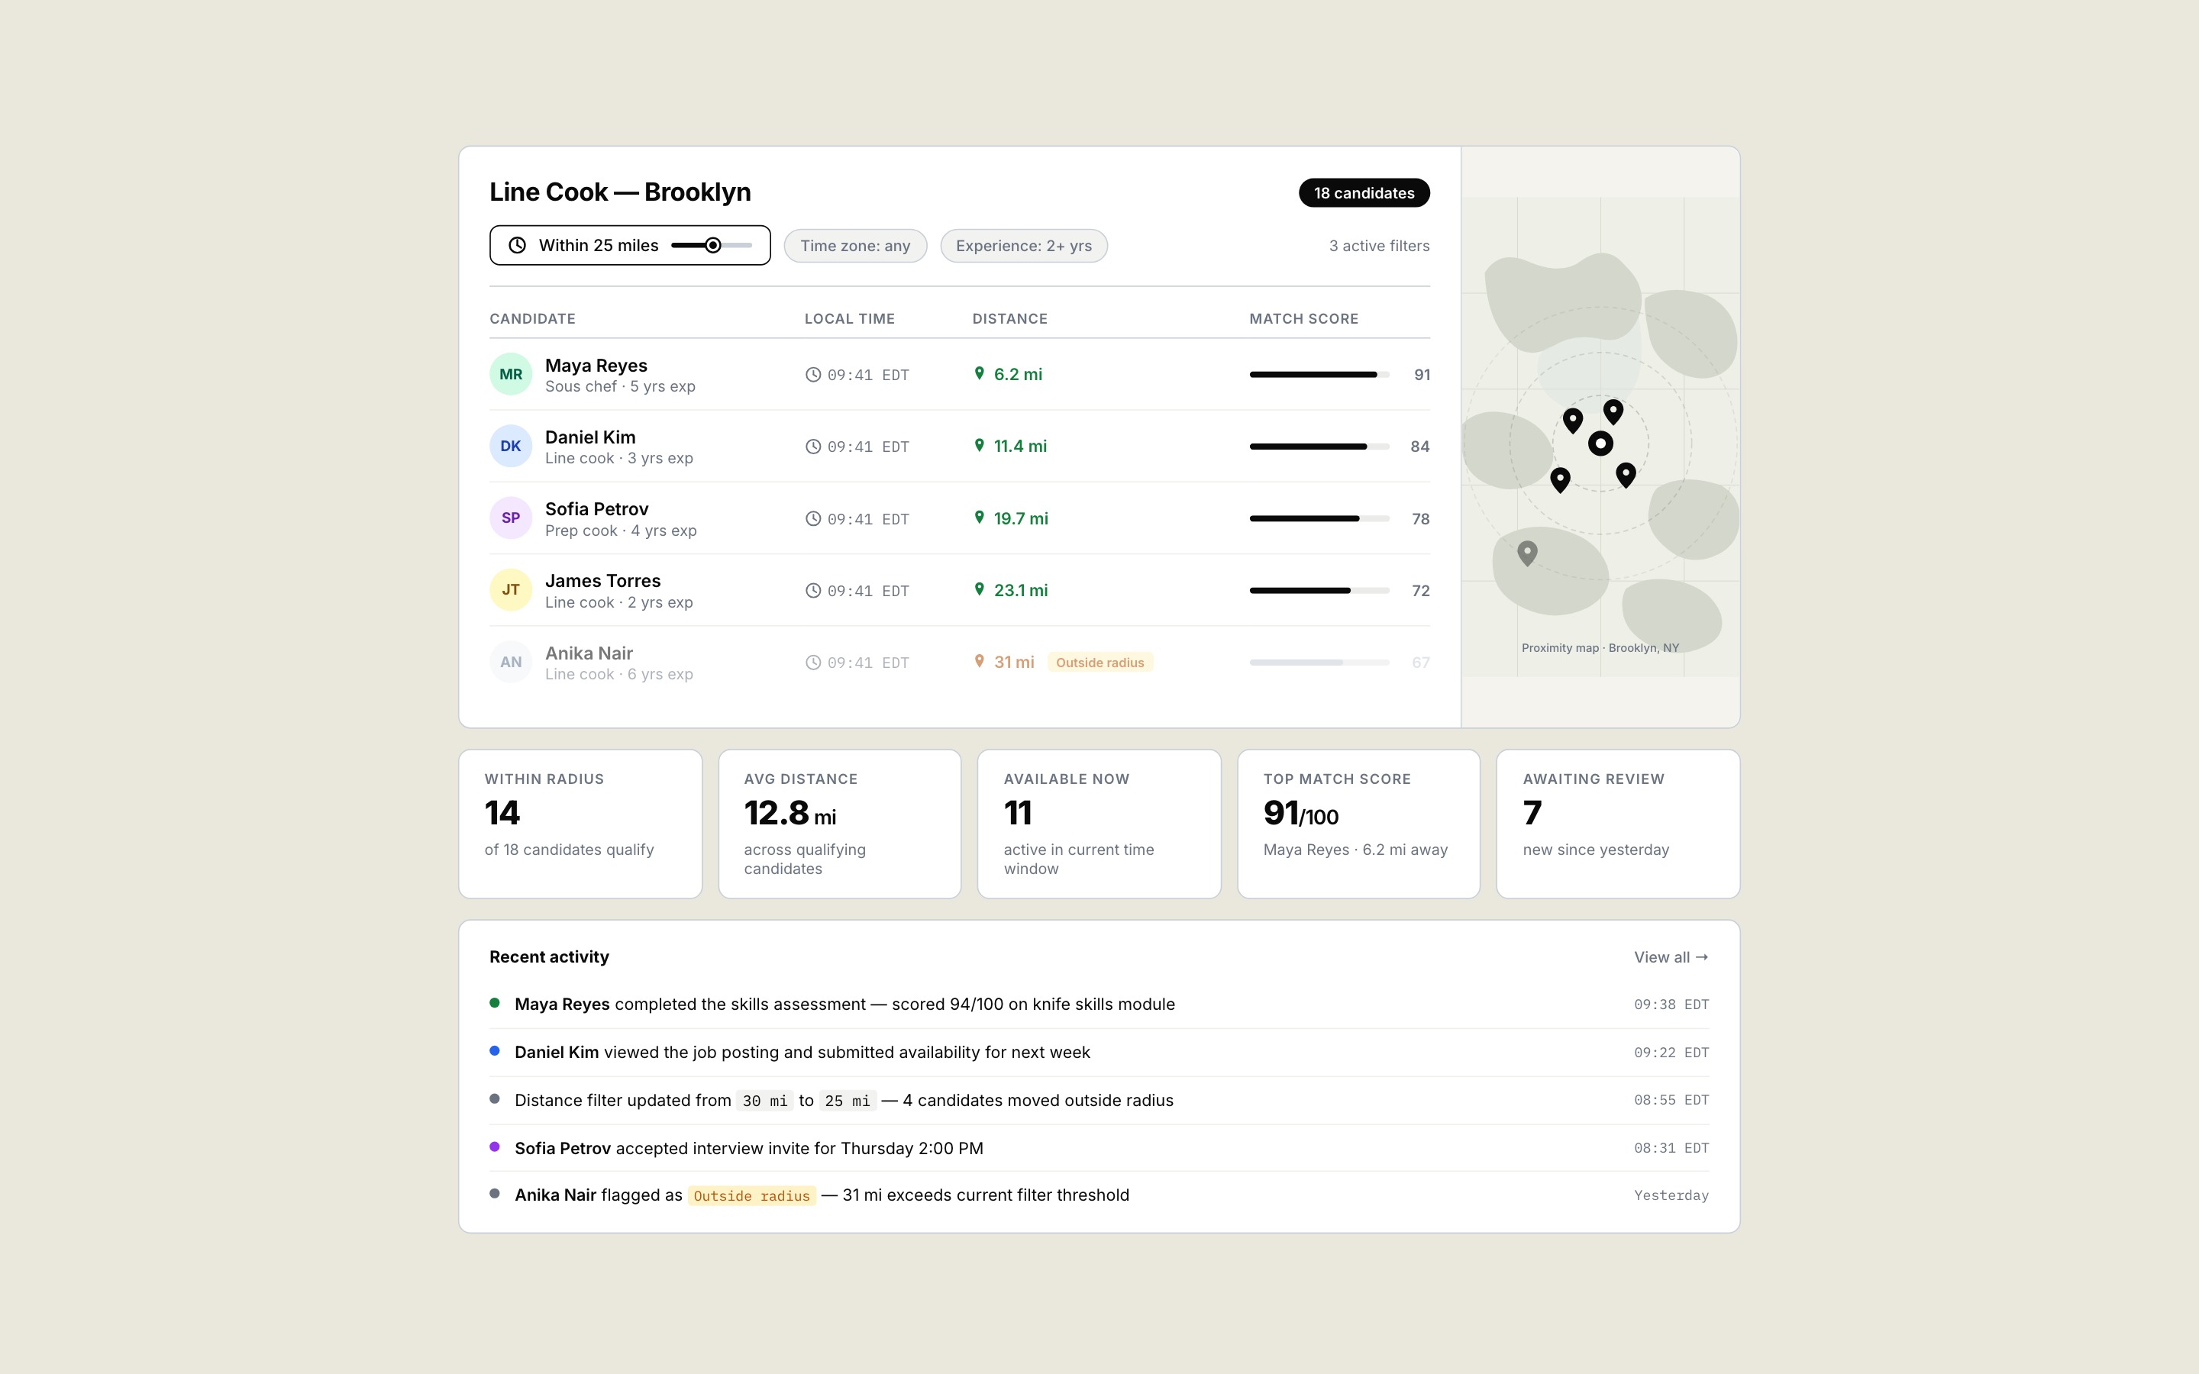Click Sofia Petrov accepted interview invite entry

[x=1099, y=1148]
